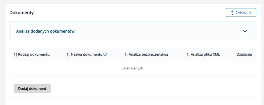Viewport: 264px width, 105px height.
Task: Show info icon next to Nazwa dokumentu
Action: click(x=105, y=54)
